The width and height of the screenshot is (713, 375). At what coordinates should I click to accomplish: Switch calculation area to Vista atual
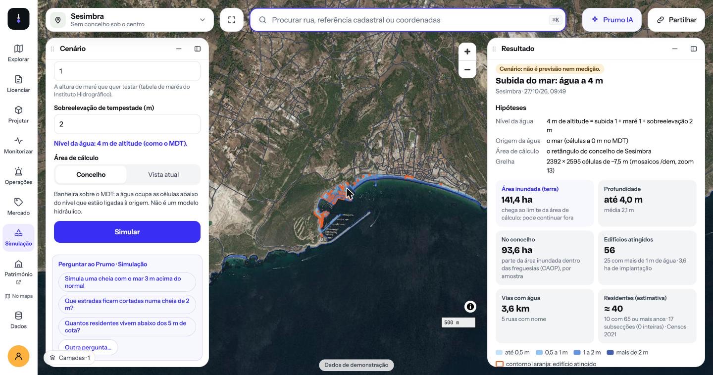pyautogui.click(x=163, y=174)
